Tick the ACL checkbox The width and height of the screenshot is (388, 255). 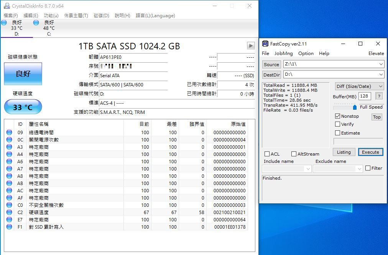click(267, 154)
